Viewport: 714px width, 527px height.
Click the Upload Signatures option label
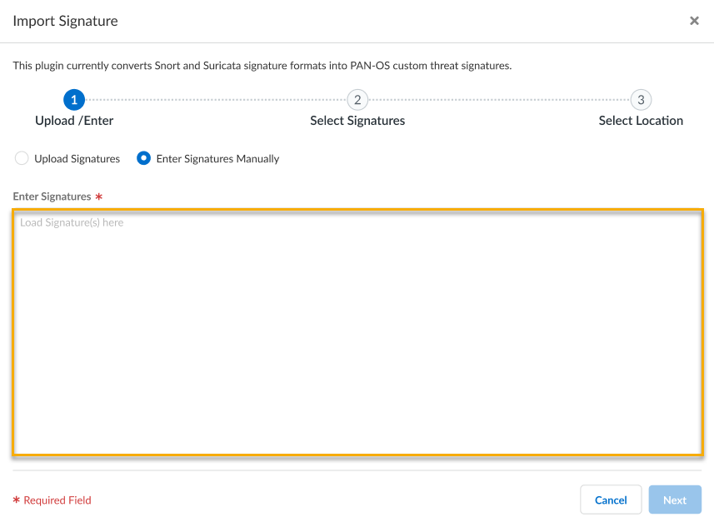point(77,158)
